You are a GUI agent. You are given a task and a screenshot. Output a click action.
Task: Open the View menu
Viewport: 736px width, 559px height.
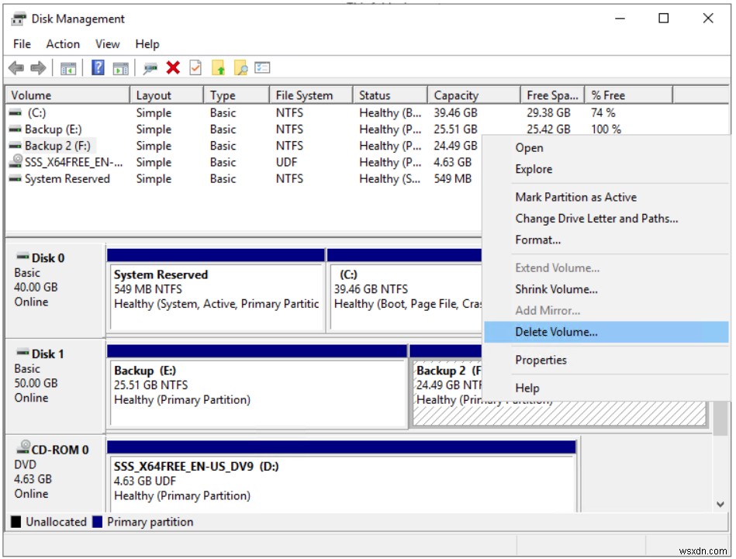click(107, 44)
